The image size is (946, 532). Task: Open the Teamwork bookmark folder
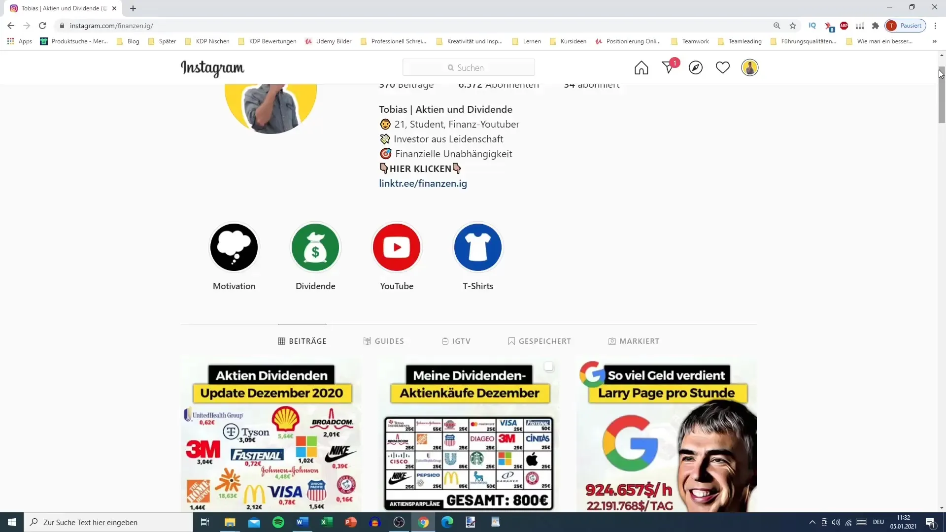coord(690,41)
